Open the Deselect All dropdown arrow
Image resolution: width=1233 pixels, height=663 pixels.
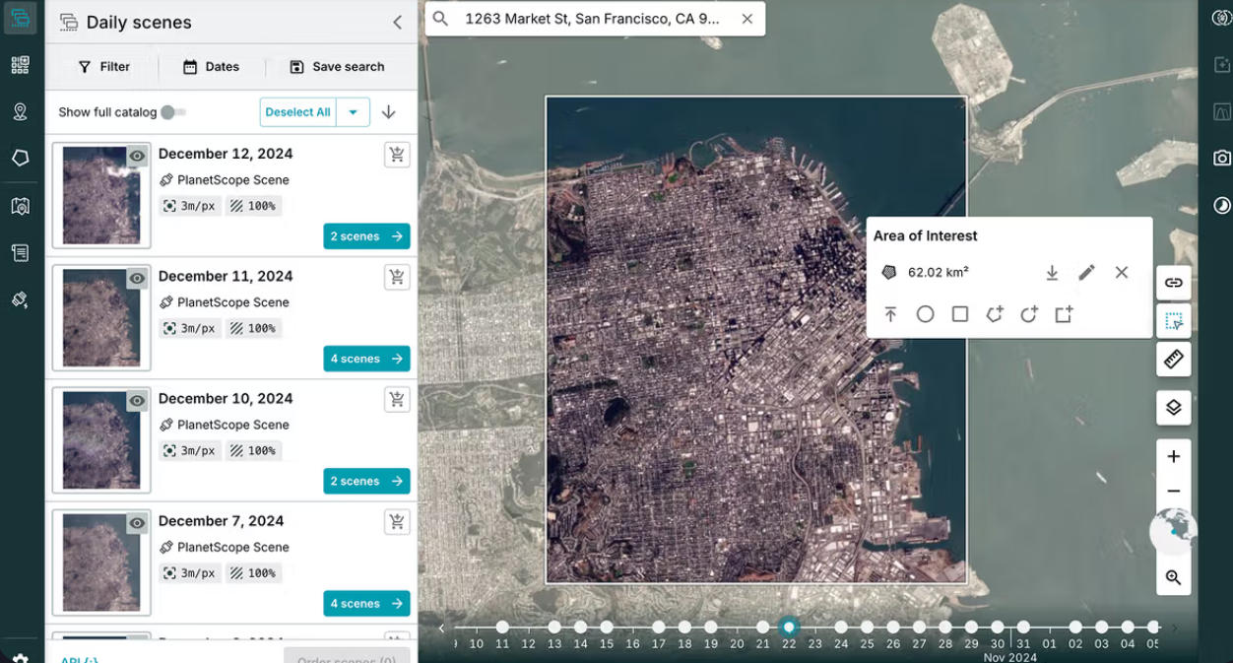pyautogui.click(x=353, y=112)
